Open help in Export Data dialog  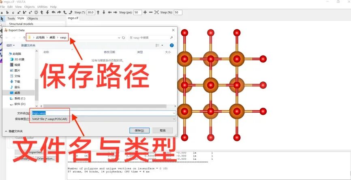(172, 45)
